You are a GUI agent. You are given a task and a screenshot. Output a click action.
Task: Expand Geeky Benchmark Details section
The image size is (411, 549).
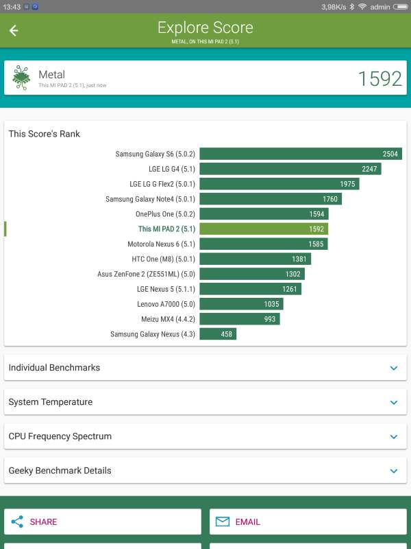[393, 471]
